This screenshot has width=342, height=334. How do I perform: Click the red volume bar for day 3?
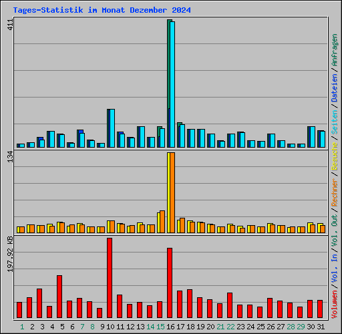coord(39,303)
